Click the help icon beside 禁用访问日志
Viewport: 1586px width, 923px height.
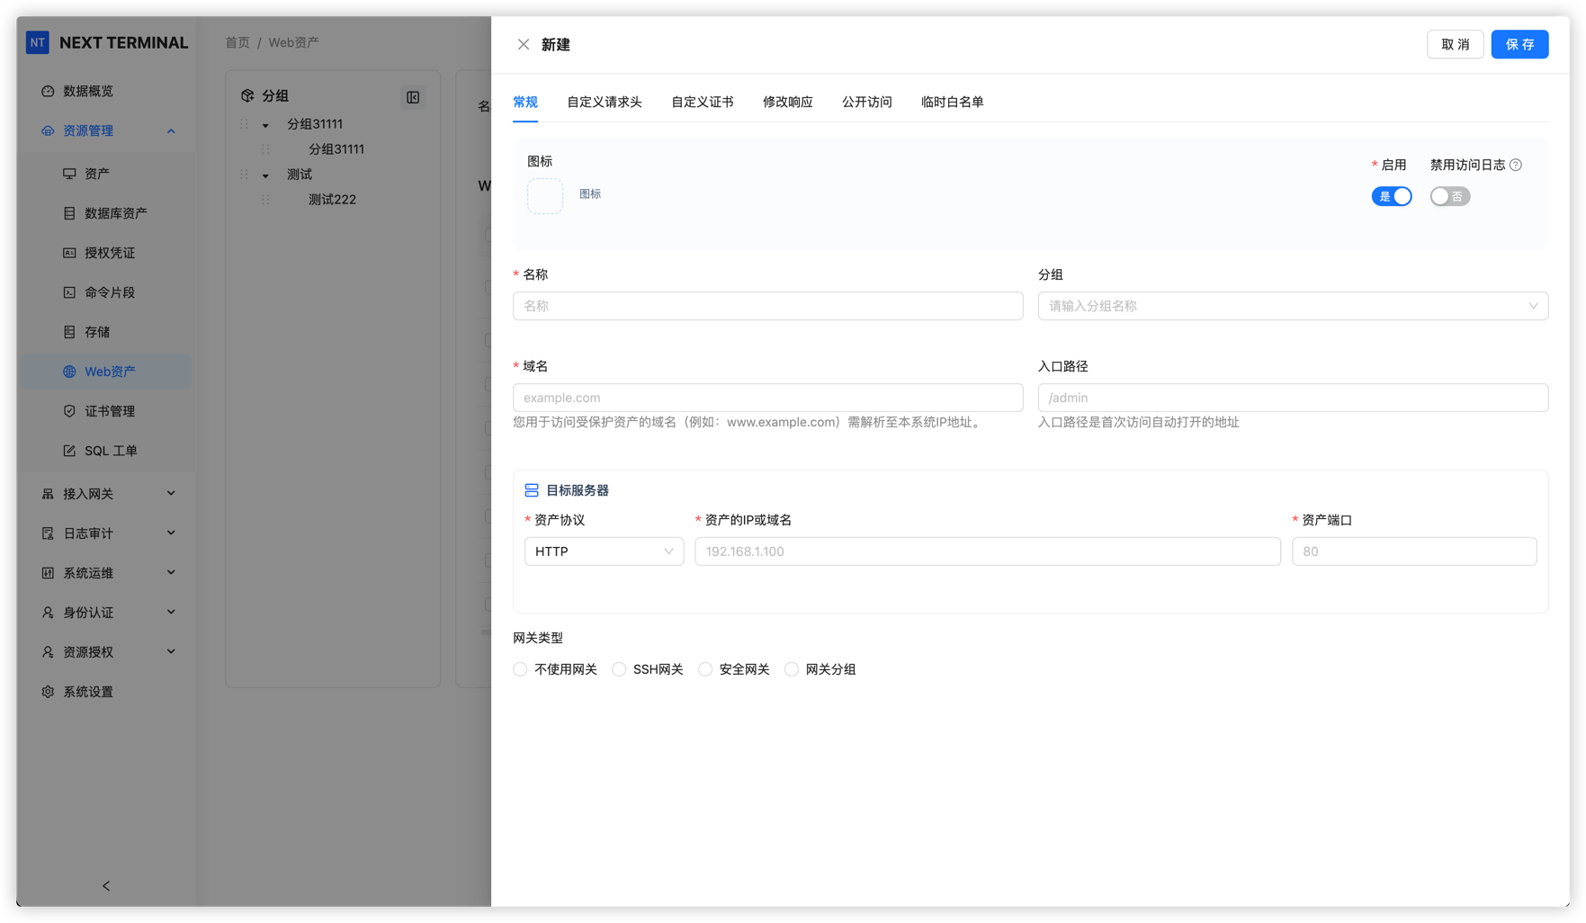click(x=1516, y=165)
